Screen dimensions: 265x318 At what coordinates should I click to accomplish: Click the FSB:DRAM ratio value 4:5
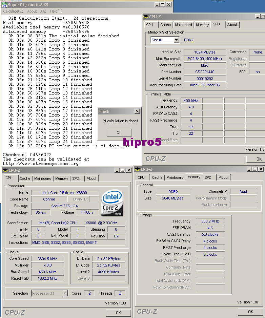[210, 228]
